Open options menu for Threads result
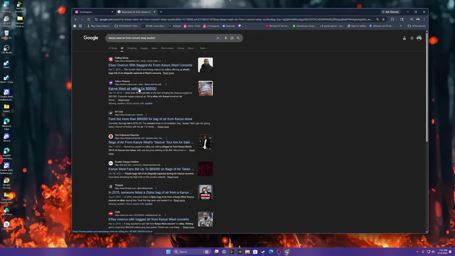Image resolution: width=455 pixels, height=256 pixels. coord(156,188)
